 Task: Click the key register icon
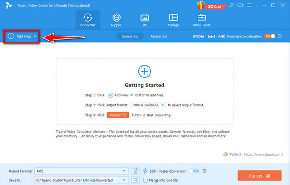click(231, 5)
